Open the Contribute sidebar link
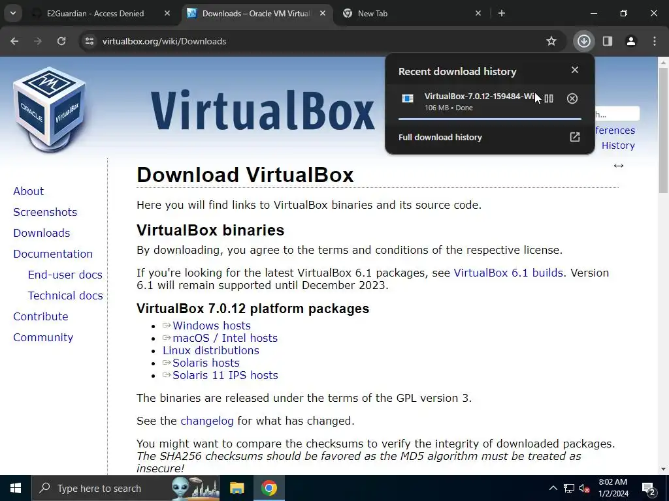This screenshot has height=501, width=669. tap(41, 316)
